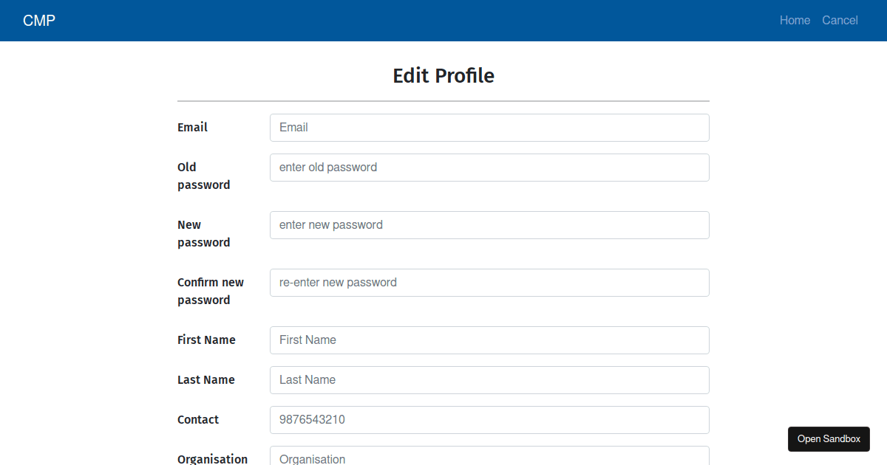Click the Contact phone number field
Image resolution: width=887 pixels, height=465 pixels.
(x=489, y=419)
